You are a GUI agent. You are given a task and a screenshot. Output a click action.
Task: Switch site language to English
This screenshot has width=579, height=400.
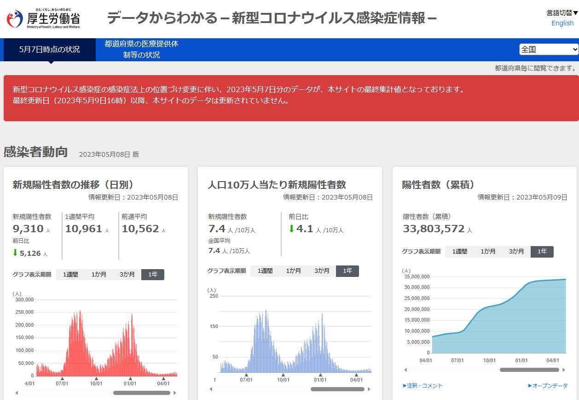(562, 23)
